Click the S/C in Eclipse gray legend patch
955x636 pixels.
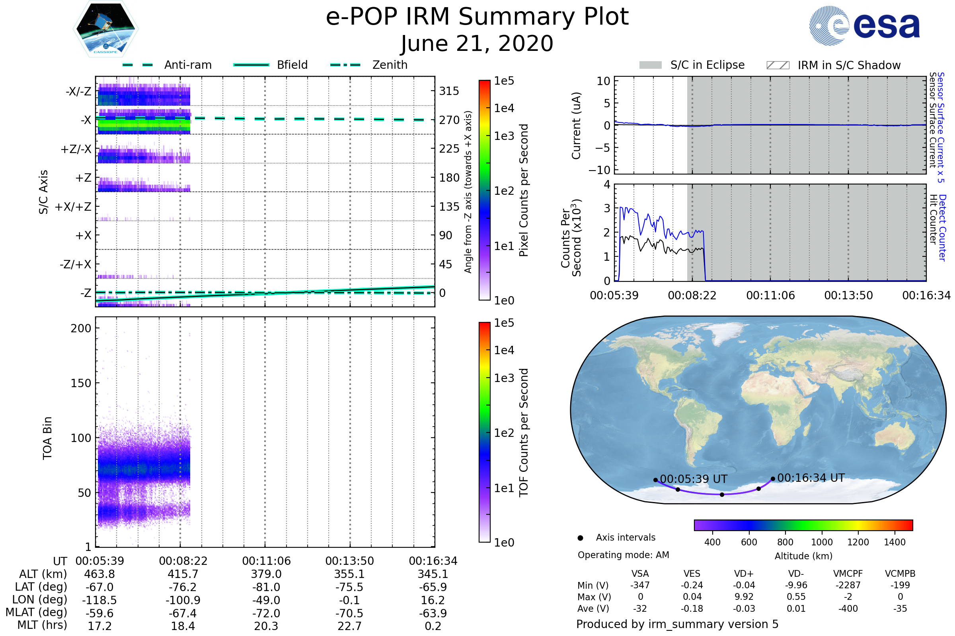(x=650, y=65)
